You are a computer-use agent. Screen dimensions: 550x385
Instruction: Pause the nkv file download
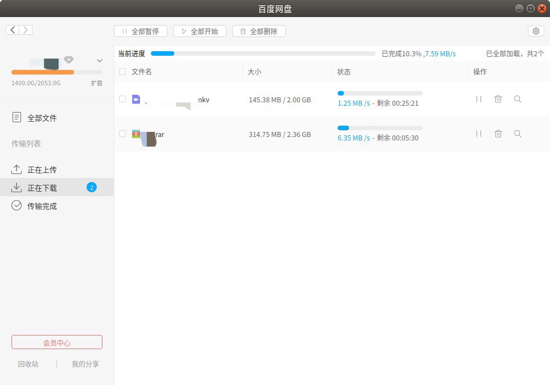point(479,99)
